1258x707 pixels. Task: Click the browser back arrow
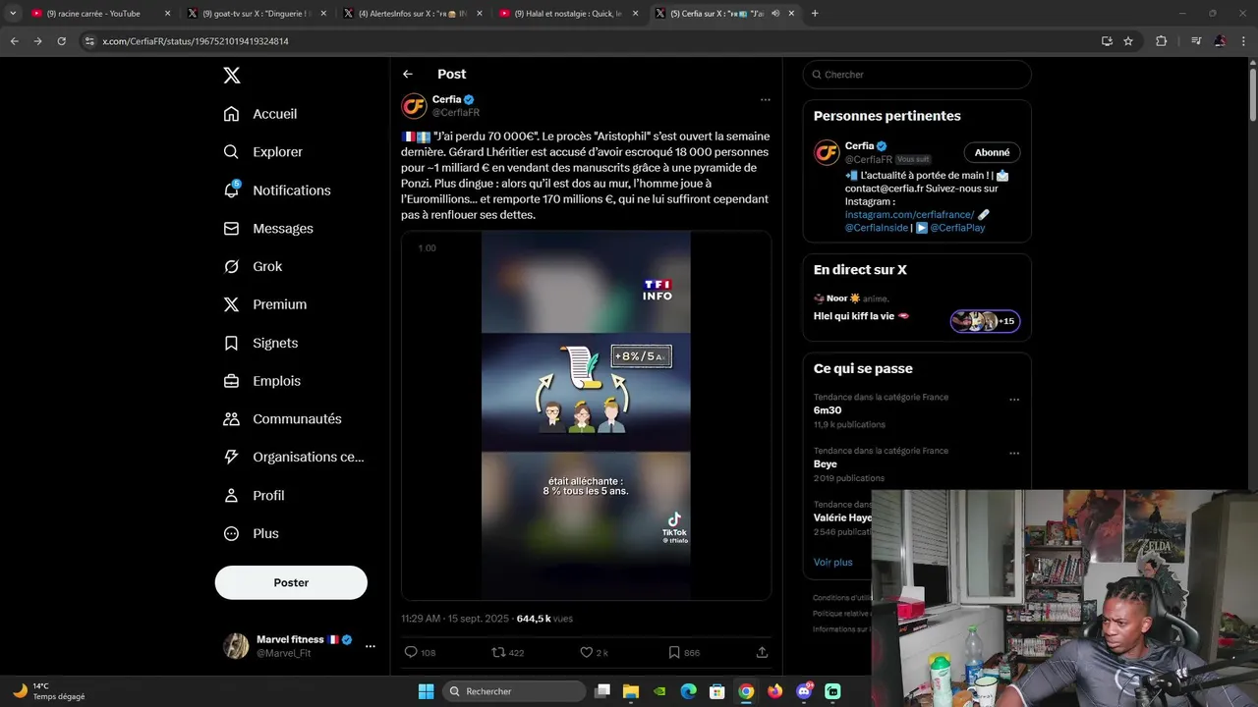[x=14, y=41]
